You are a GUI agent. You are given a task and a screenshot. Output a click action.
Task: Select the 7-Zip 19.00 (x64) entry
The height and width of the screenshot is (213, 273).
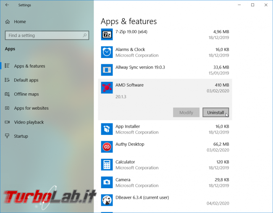tap(165, 34)
